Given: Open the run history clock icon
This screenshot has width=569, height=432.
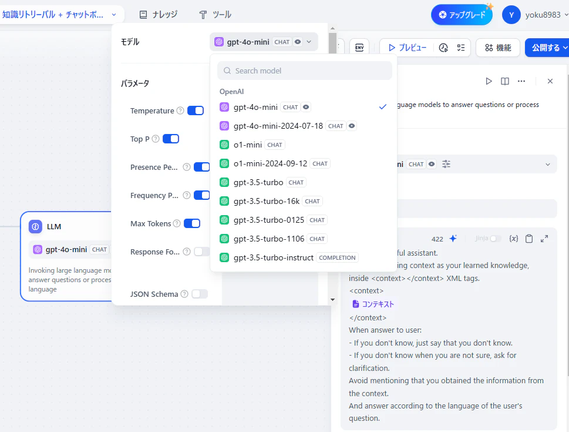Looking at the screenshot, I should (443, 48).
